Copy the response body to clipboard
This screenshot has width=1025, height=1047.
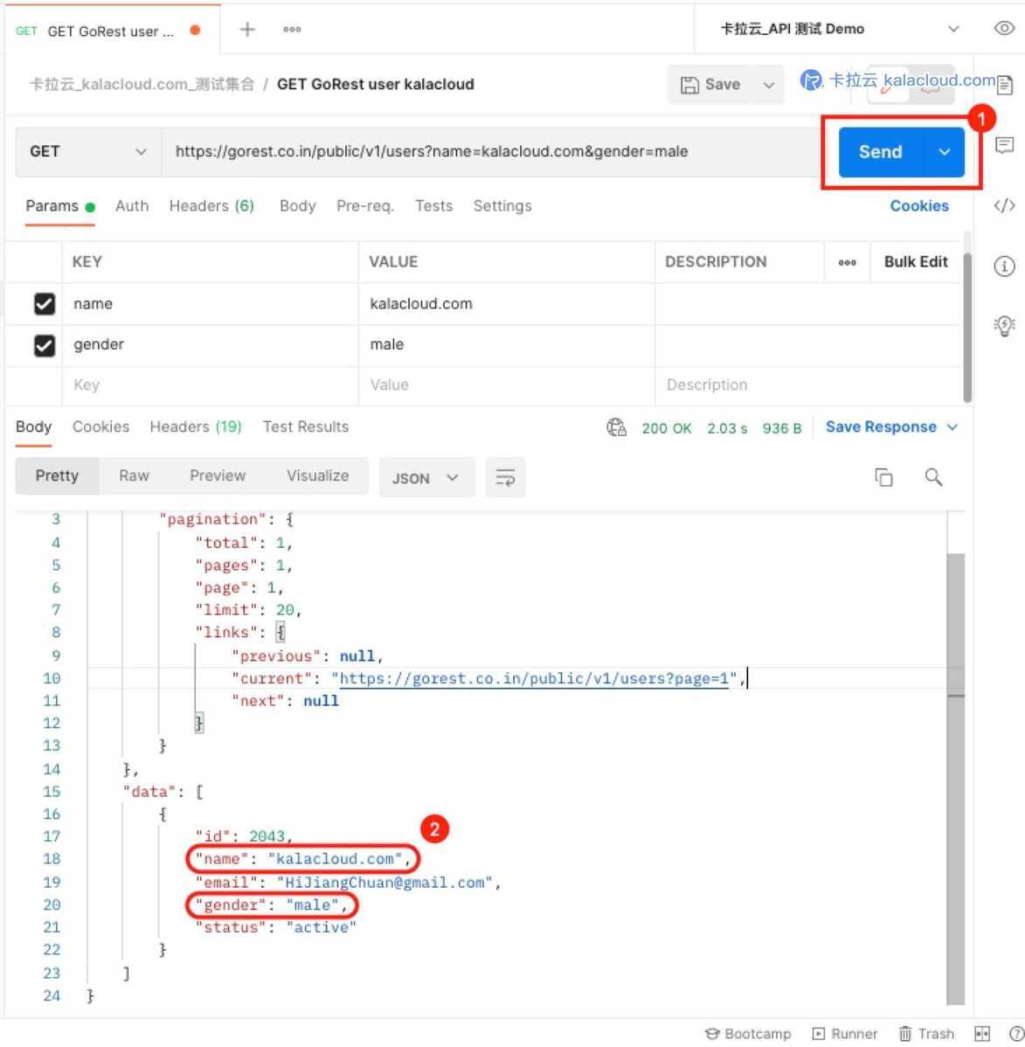(883, 477)
